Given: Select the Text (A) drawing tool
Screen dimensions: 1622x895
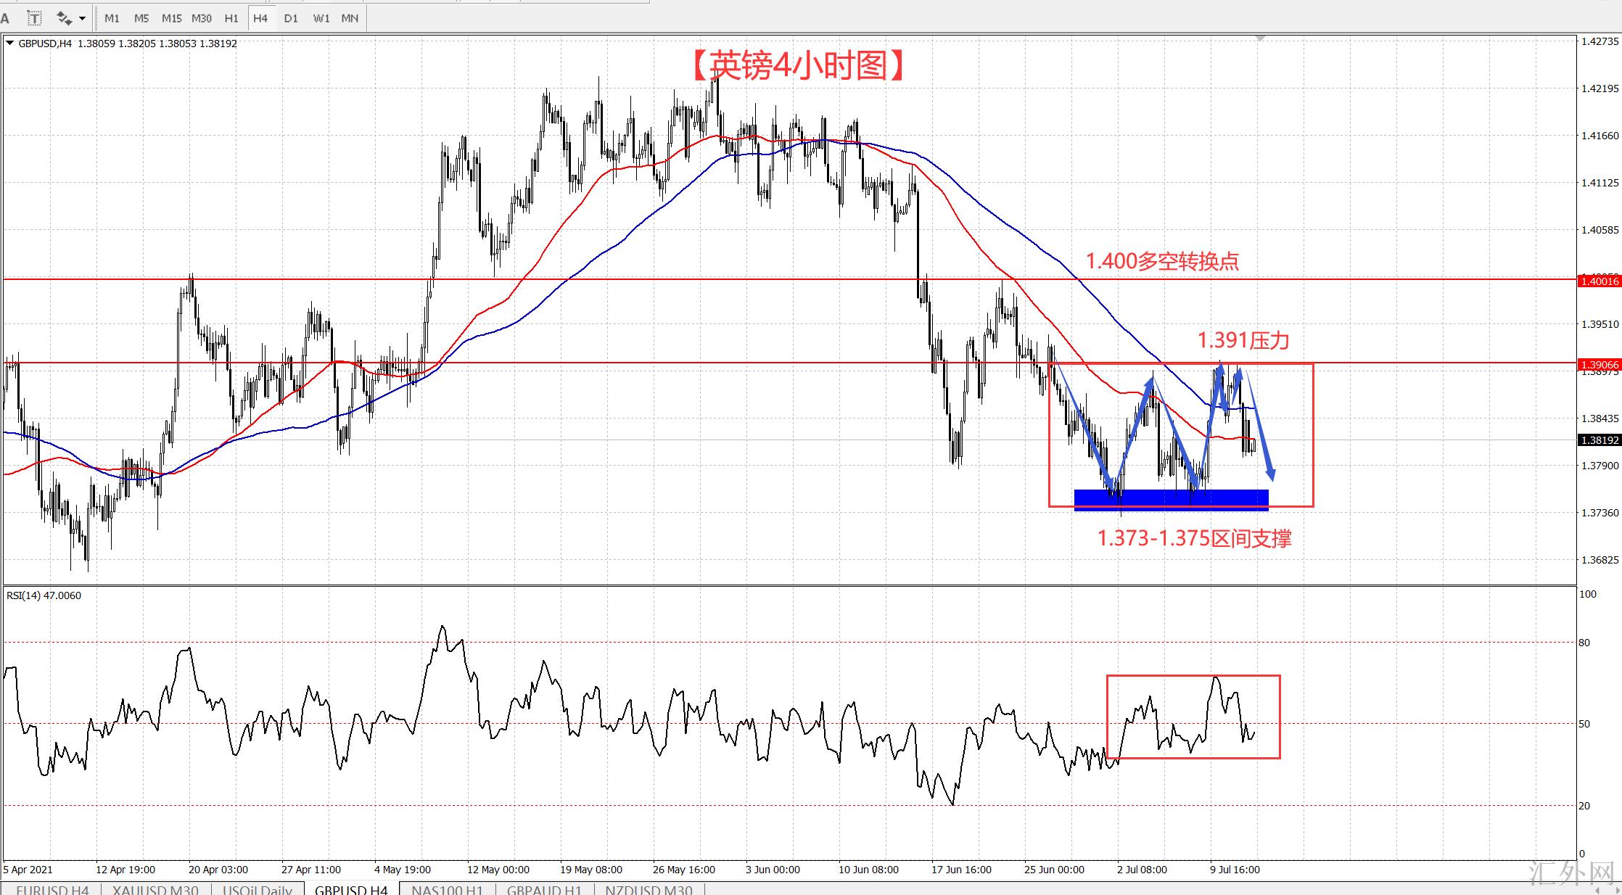Looking at the screenshot, I should 6,18.
